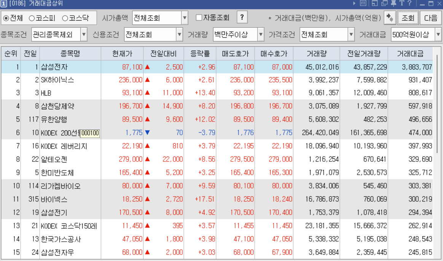Click the numbered '1' window icon at title
The width and height of the screenshot is (443, 261).
[4, 4]
